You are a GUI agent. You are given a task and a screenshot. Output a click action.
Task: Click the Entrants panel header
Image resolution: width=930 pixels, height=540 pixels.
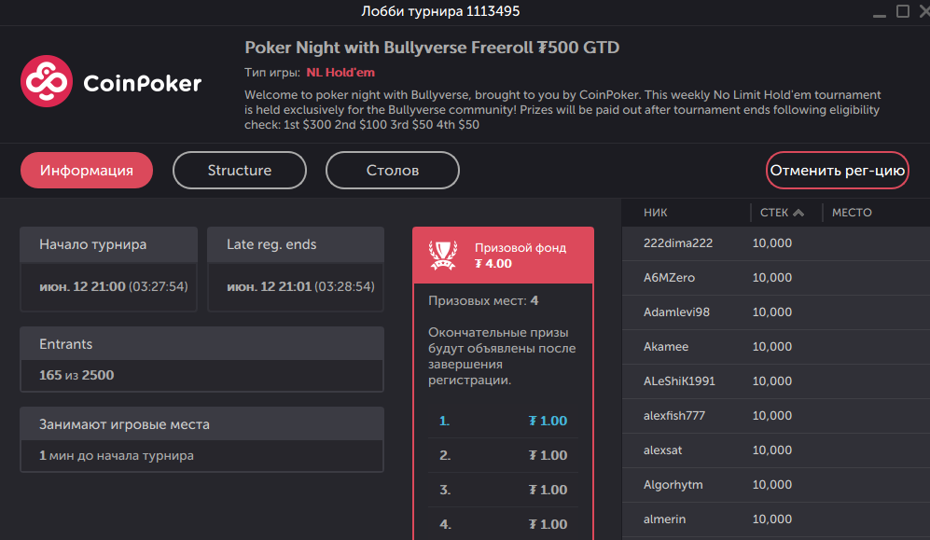pos(201,344)
